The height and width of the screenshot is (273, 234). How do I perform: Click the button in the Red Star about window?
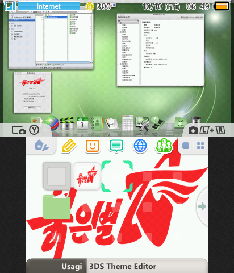click(x=32, y=107)
